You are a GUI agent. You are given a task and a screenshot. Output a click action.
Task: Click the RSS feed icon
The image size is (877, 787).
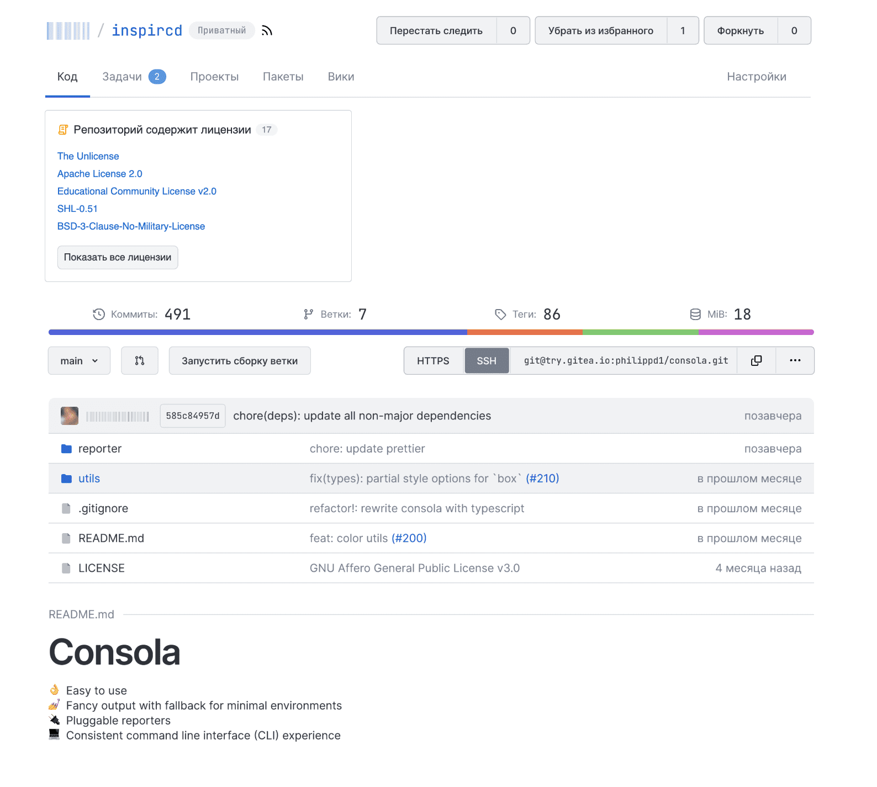click(x=267, y=30)
